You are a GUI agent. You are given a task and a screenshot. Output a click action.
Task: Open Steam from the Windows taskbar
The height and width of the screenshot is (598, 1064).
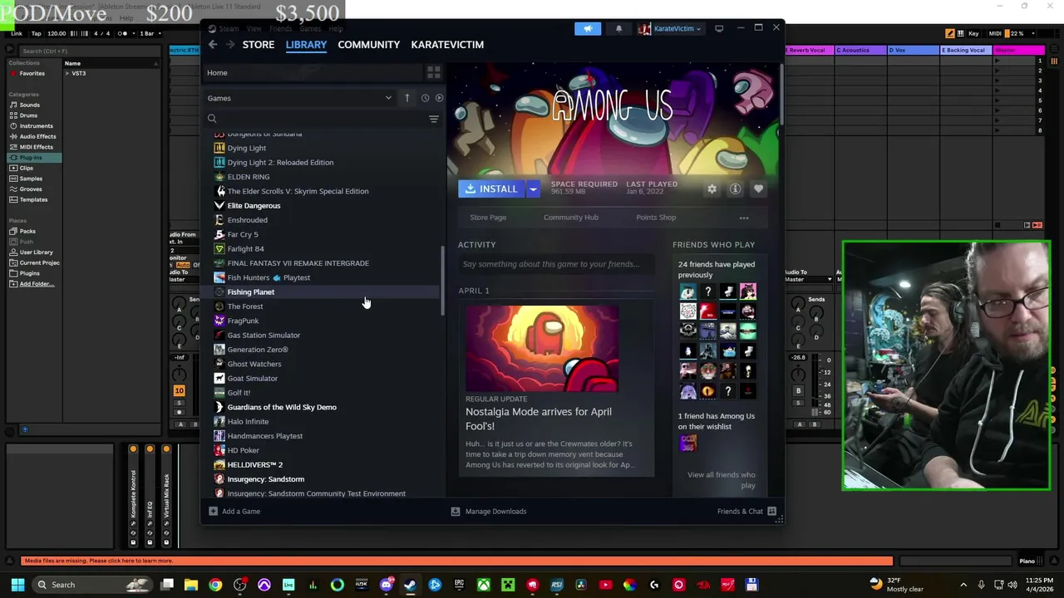coord(410,585)
